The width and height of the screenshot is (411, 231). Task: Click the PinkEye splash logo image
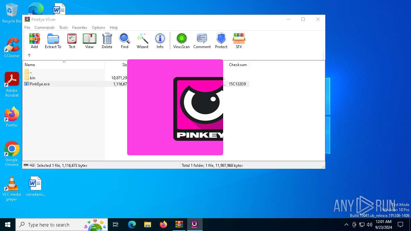coord(175,107)
